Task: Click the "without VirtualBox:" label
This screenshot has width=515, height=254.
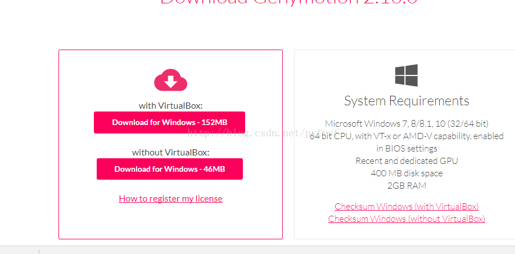Action: pos(170,152)
